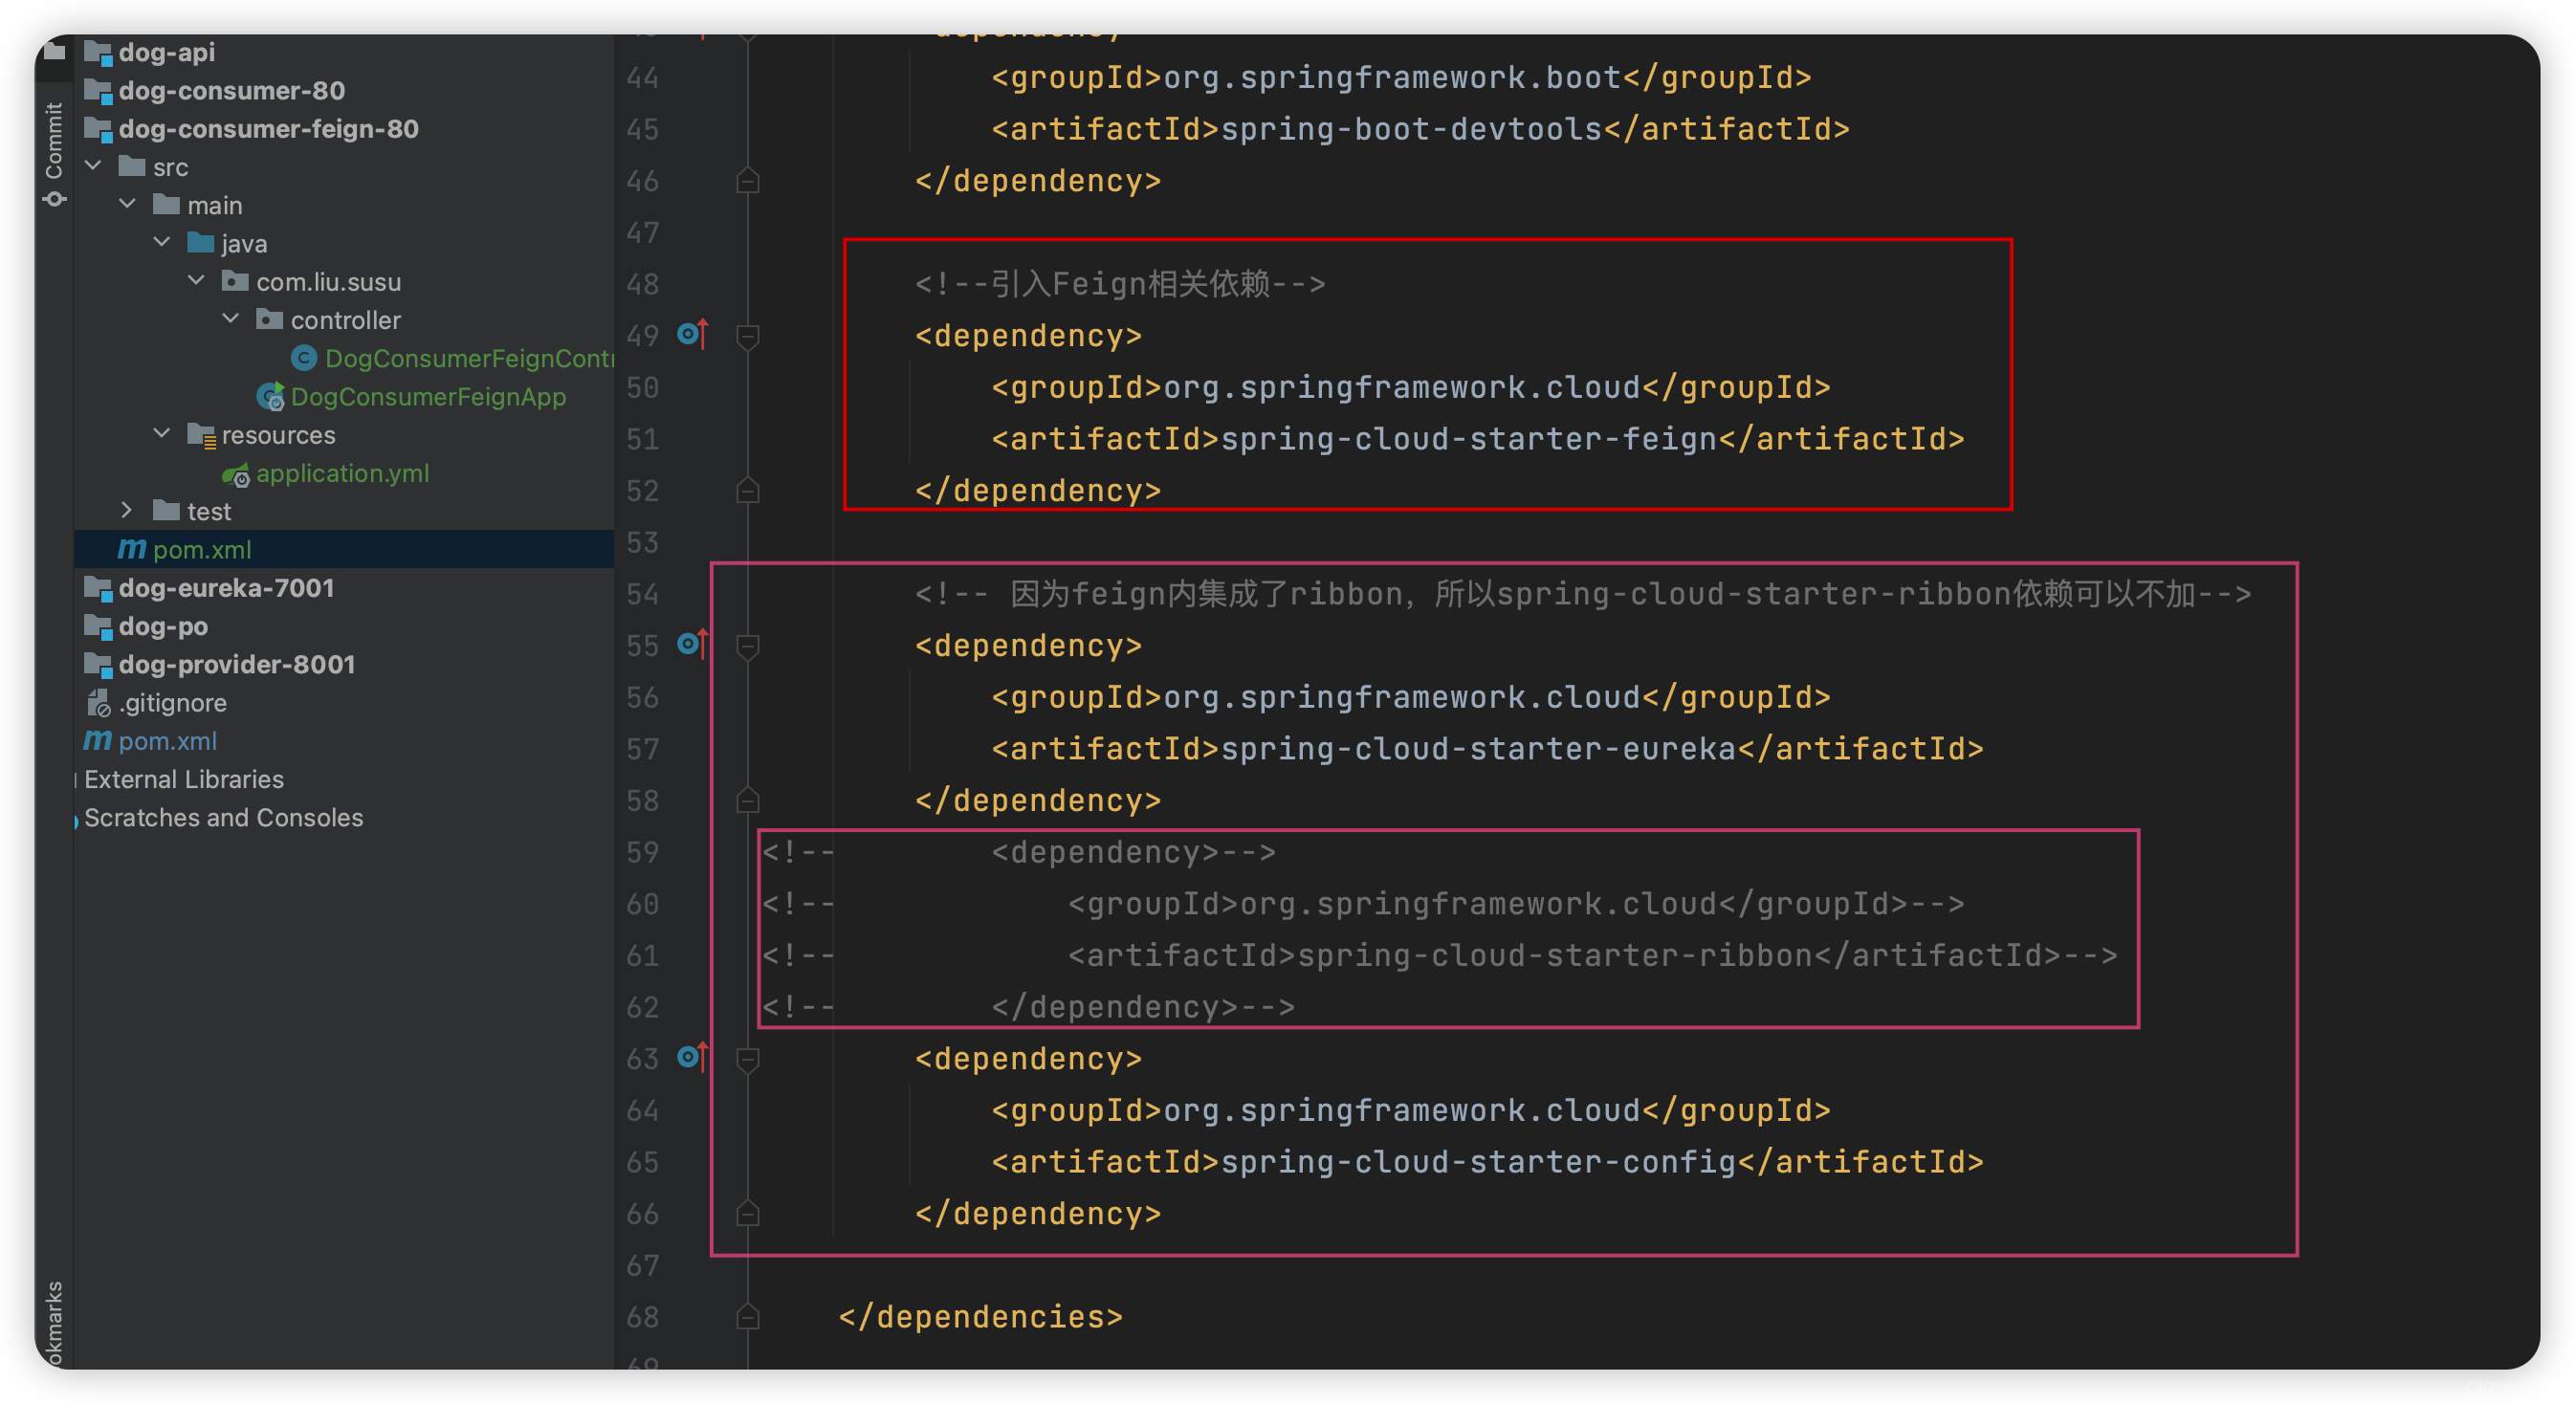
Task: Click the gutter dependency marker on line 63
Action: pyautogui.click(x=693, y=1056)
